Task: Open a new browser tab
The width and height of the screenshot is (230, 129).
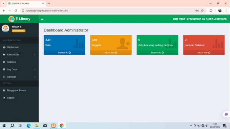Action: [49, 3]
